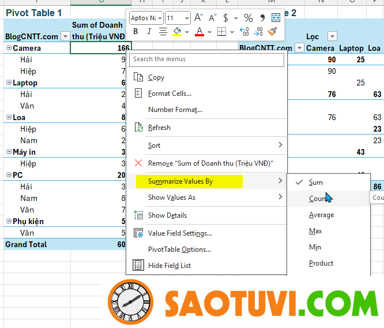Image resolution: width=384 pixels, height=328 pixels.
Task: Open the Aptos font name dropdown
Action: 146,18
